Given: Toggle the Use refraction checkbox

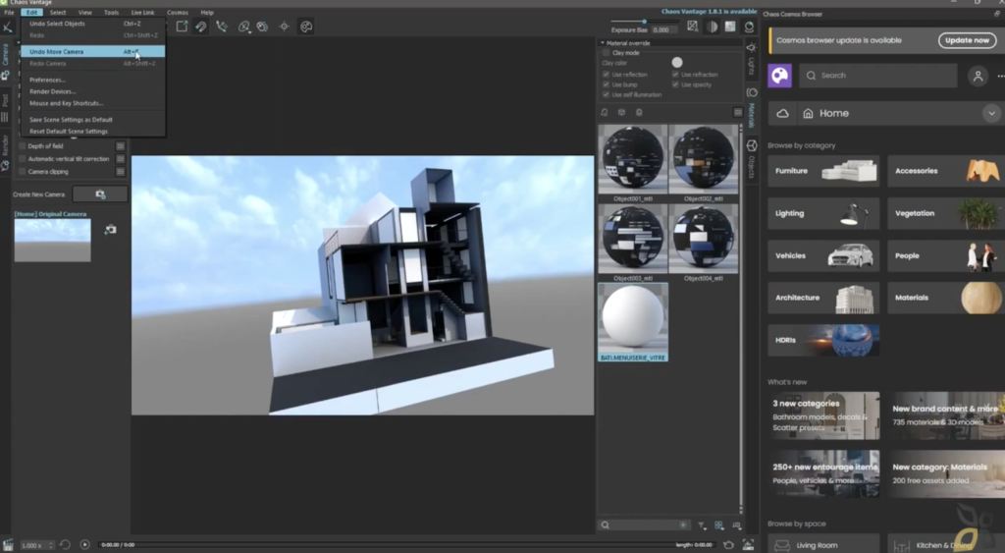Looking at the screenshot, I should pos(675,75).
